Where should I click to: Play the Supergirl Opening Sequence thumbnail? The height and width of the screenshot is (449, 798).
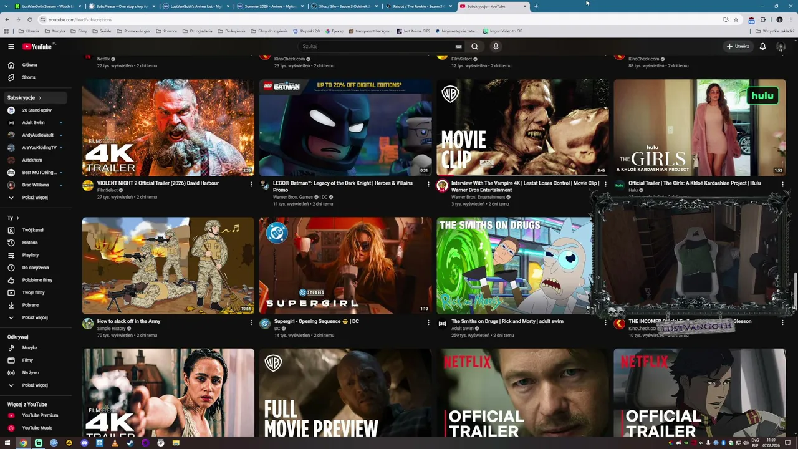pyautogui.click(x=345, y=266)
